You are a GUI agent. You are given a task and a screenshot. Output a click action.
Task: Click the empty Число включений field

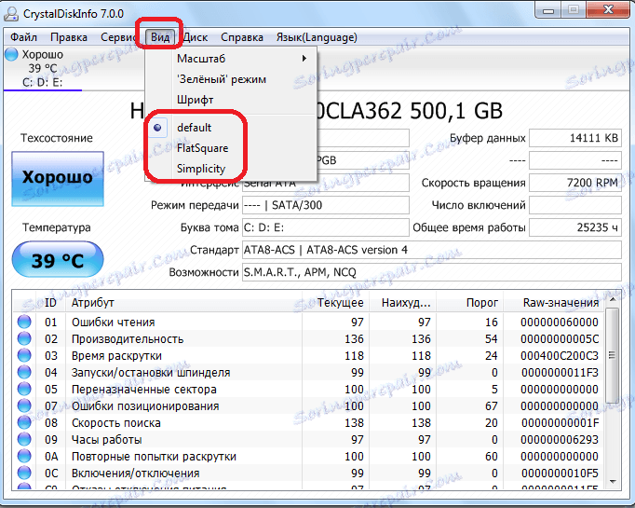(x=575, y=205)
